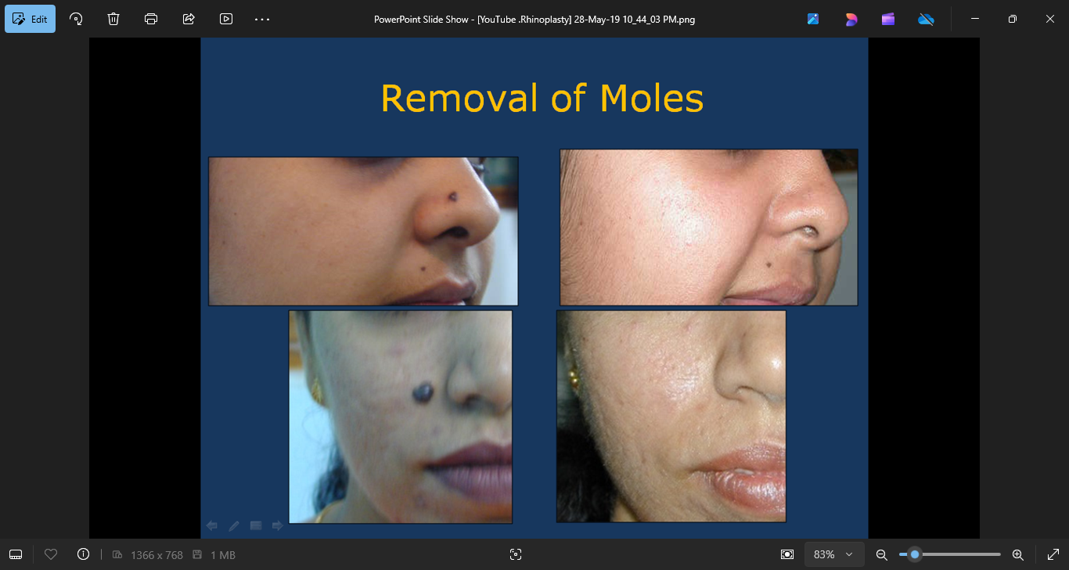Open image in Microsoft Designer
This screenshot has height=570, width=1069.
[851, 19]
